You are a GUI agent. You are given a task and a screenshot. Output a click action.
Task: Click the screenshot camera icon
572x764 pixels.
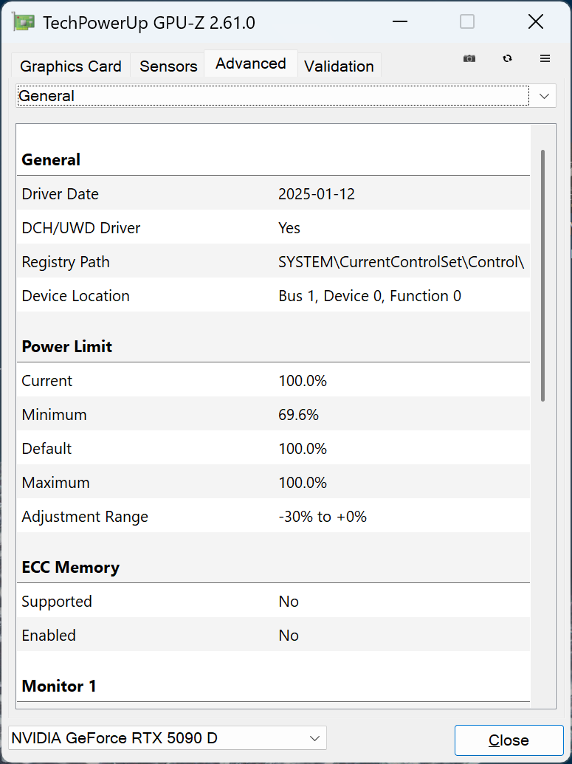coord(469,58)
